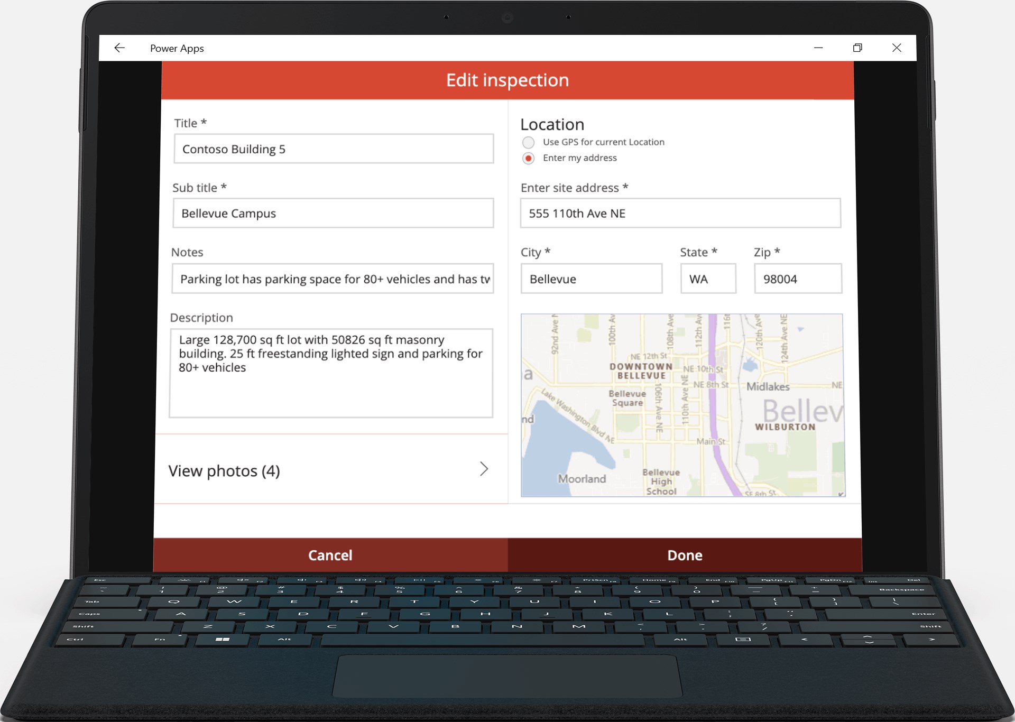Click the Sub title field showing Bellevue Campus
1015x722 pixels.
[333, 213]
